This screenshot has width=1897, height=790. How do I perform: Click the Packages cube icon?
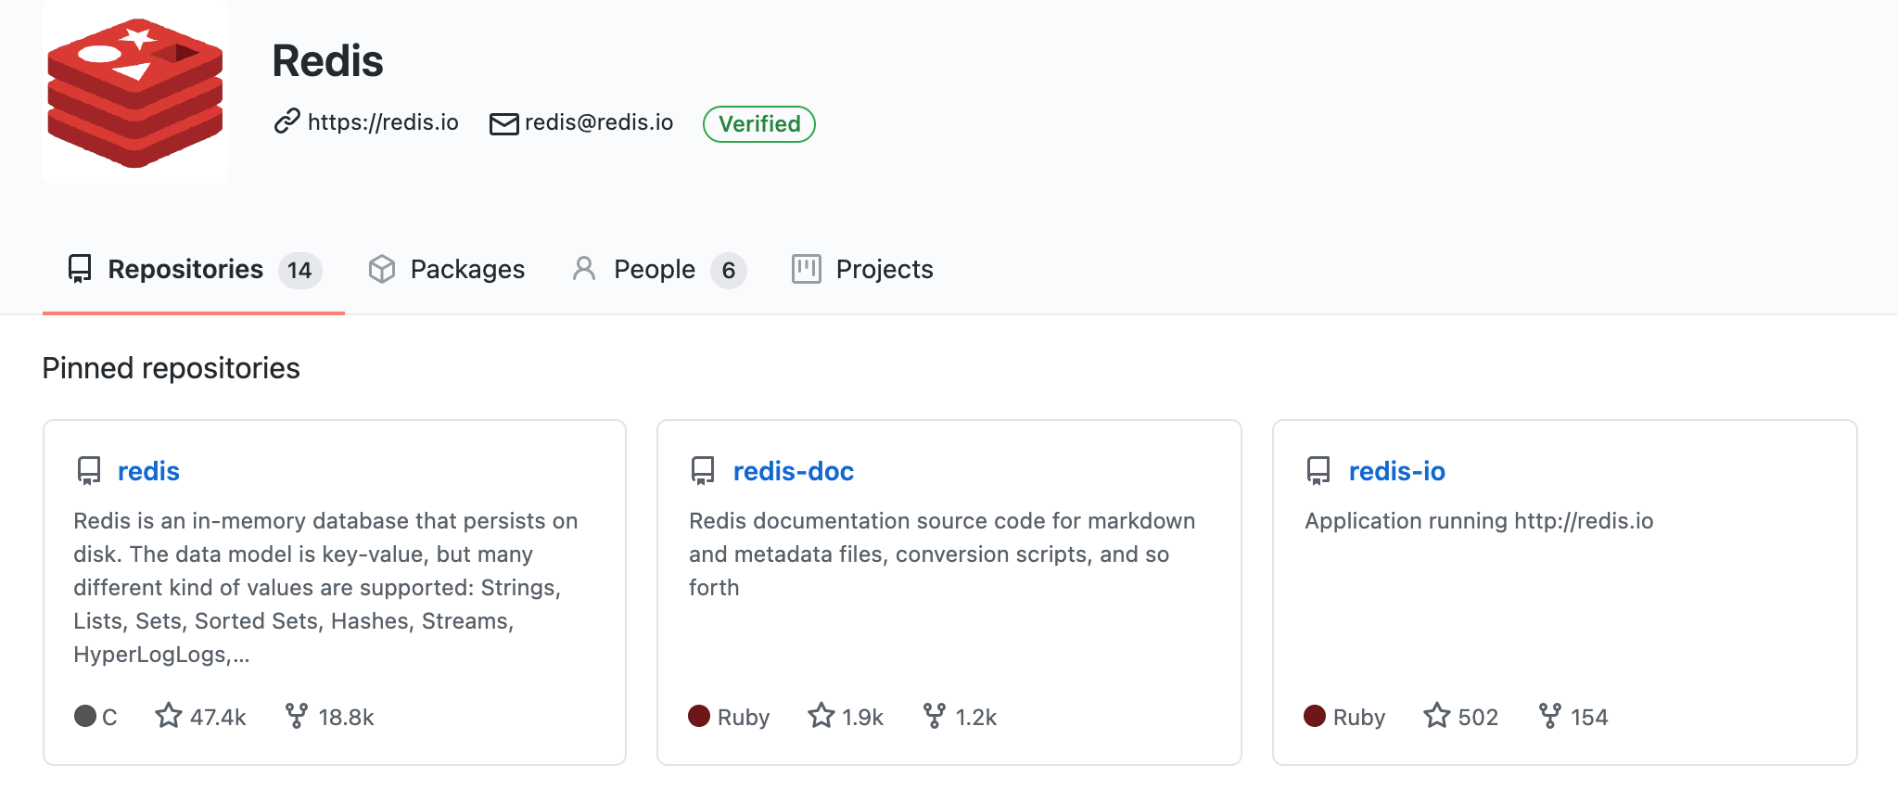click(382, 269)
